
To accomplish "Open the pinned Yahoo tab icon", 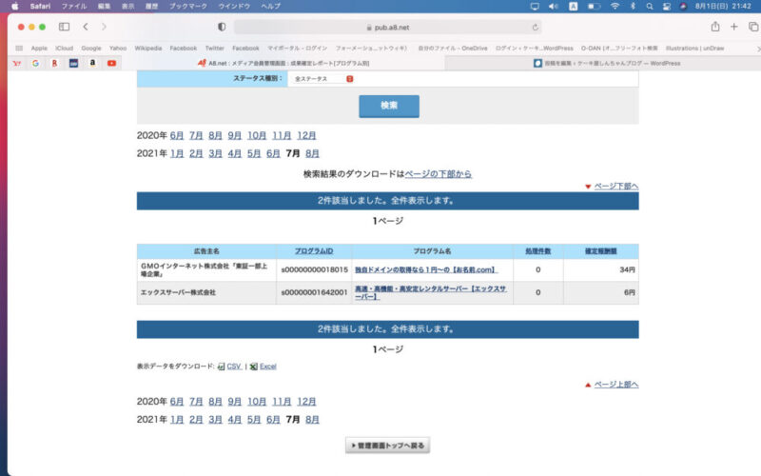I will coord(16,63).
